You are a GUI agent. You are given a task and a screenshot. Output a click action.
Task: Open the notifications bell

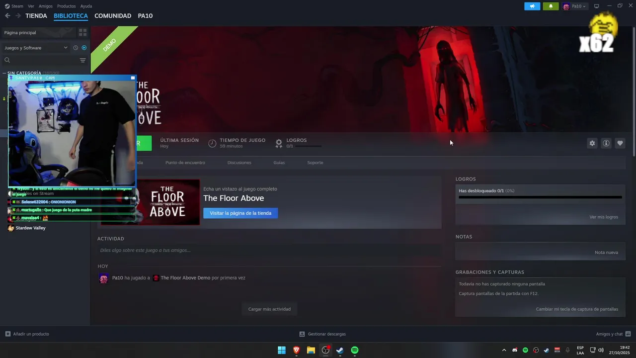(551, 6)
